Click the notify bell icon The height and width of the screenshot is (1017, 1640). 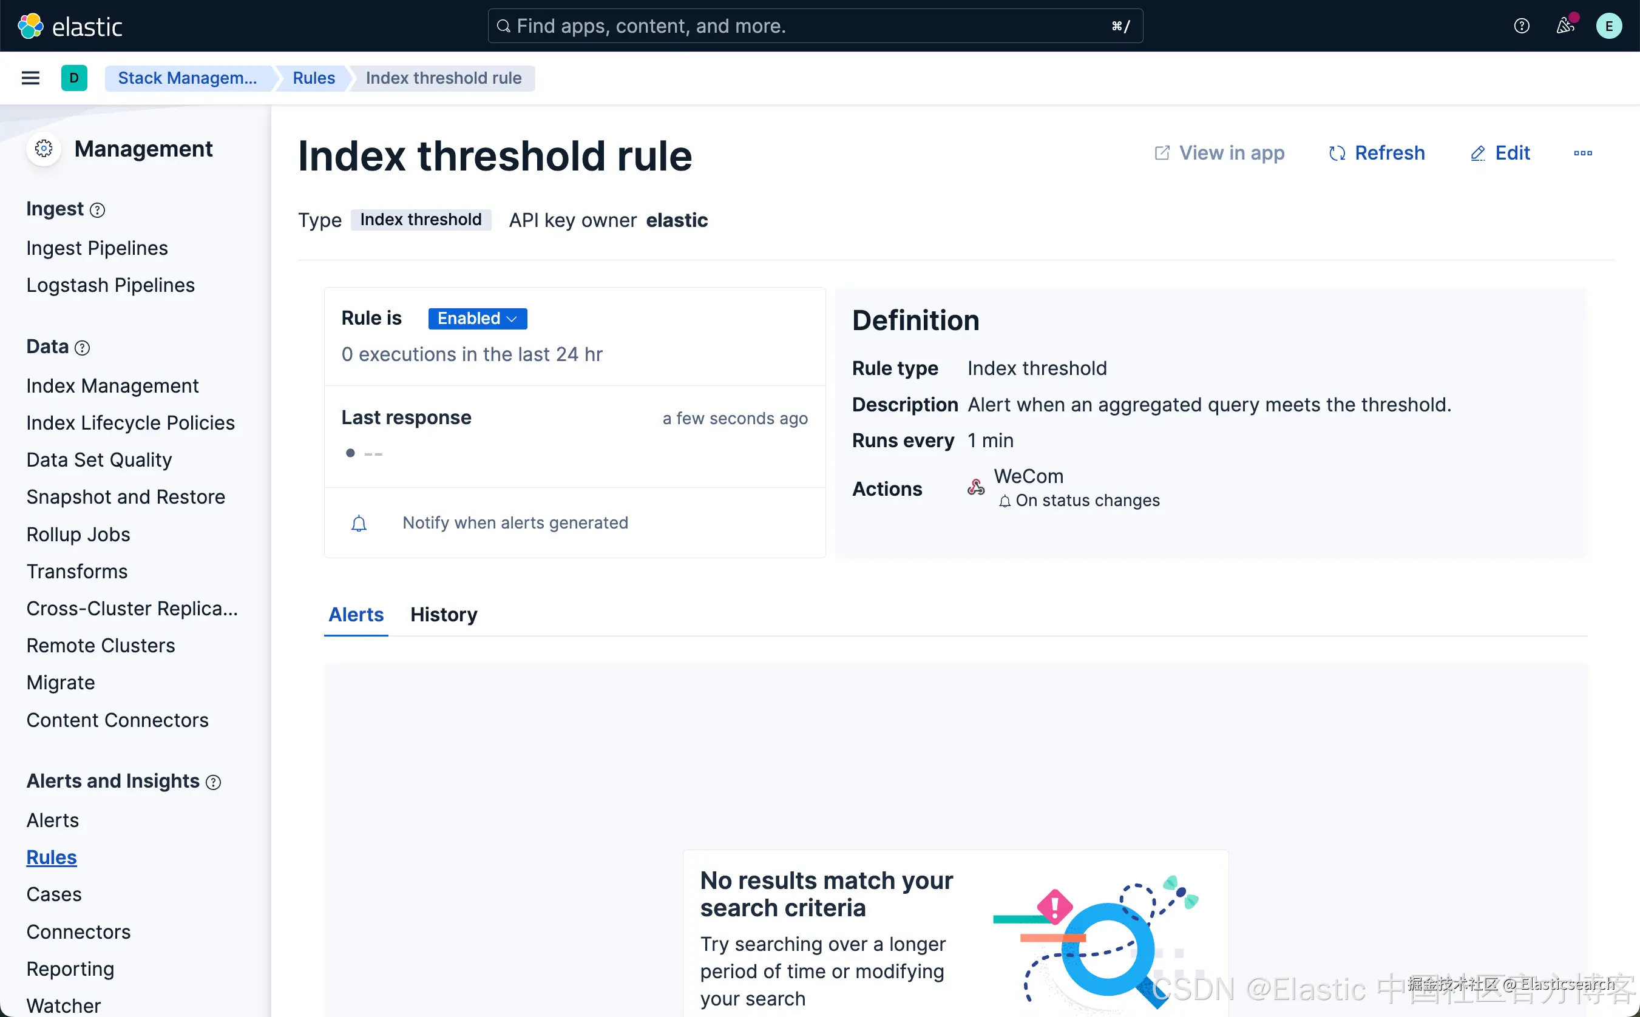click(x=359, y=523)
